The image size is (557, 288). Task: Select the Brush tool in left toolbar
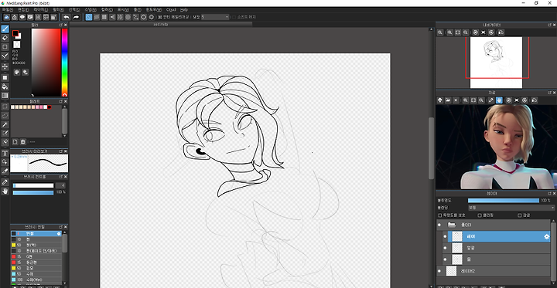[5, 29]
